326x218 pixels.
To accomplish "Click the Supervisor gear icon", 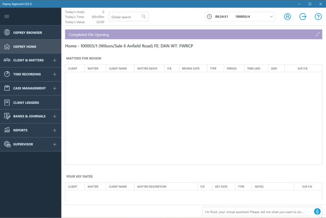I will click(7, 144).
